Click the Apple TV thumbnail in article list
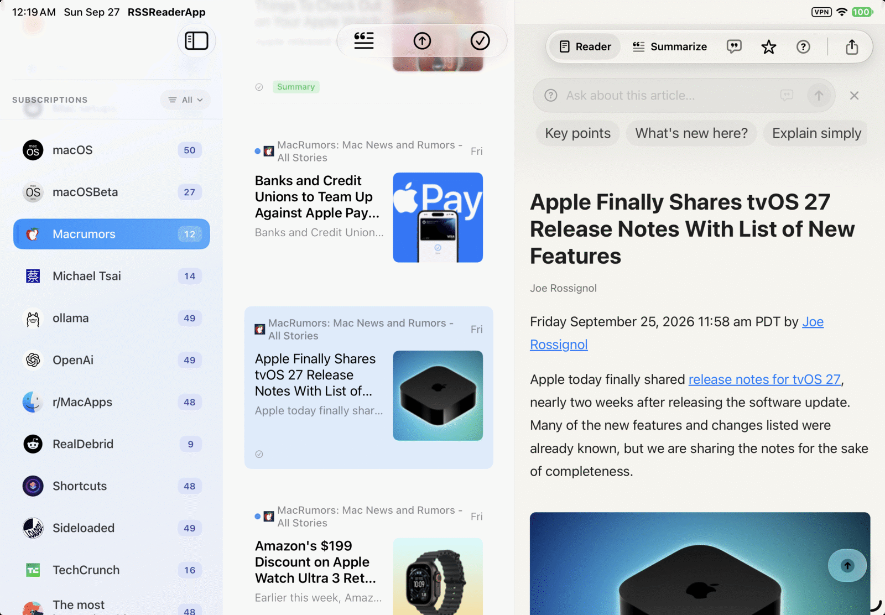The image size is (885, 615). tap(438, 395)
